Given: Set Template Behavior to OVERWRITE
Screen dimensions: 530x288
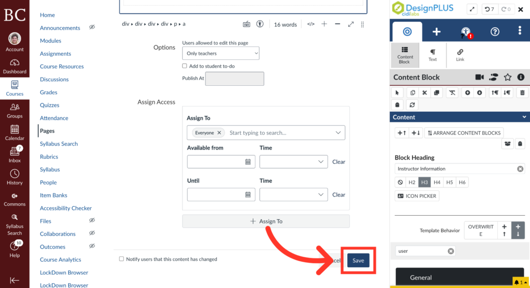Looking at the screenshot, I should [481, 230].
